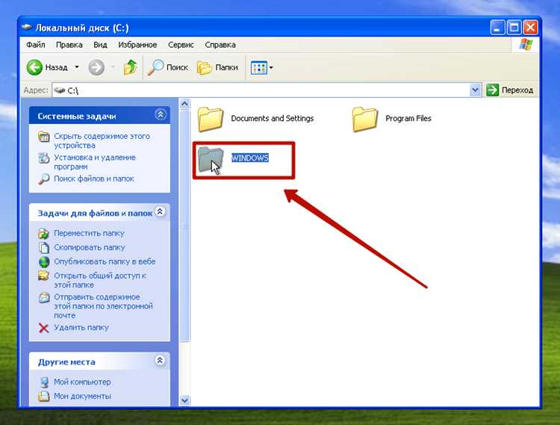Viewport: 560px width, 425px height.
Task: Click the WINDOWS folder name label
Action: point(250,158)
